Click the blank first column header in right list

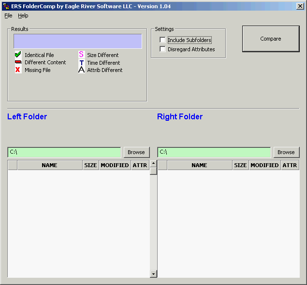(162, 165)
